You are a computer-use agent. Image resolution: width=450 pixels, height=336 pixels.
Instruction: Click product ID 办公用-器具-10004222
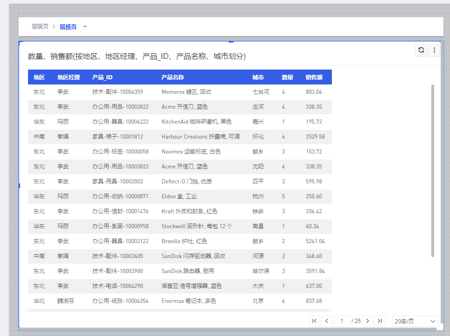pyautogui.click(x=120, y=122)
